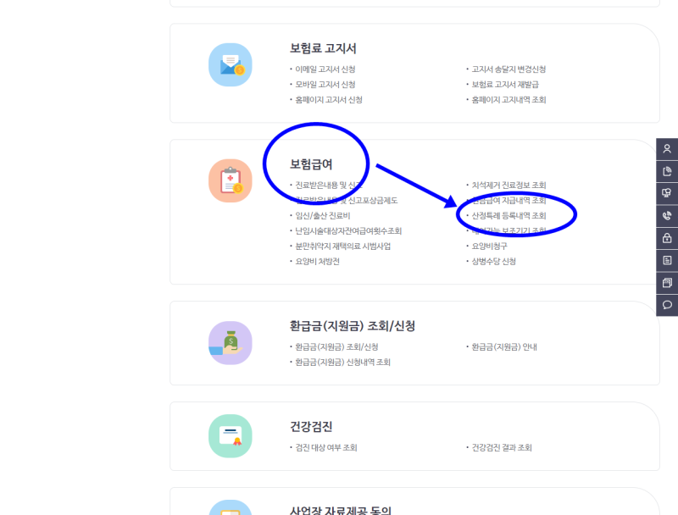This screenshot has height=515, width=678.
Task: Click the 보험급여 section heading
Action: pyautogui.click(x=311, y=163)
